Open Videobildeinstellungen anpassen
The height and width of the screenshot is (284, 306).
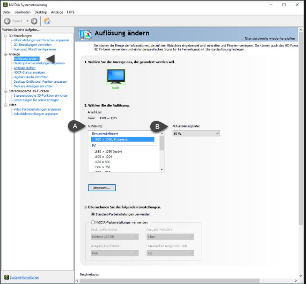36,114
